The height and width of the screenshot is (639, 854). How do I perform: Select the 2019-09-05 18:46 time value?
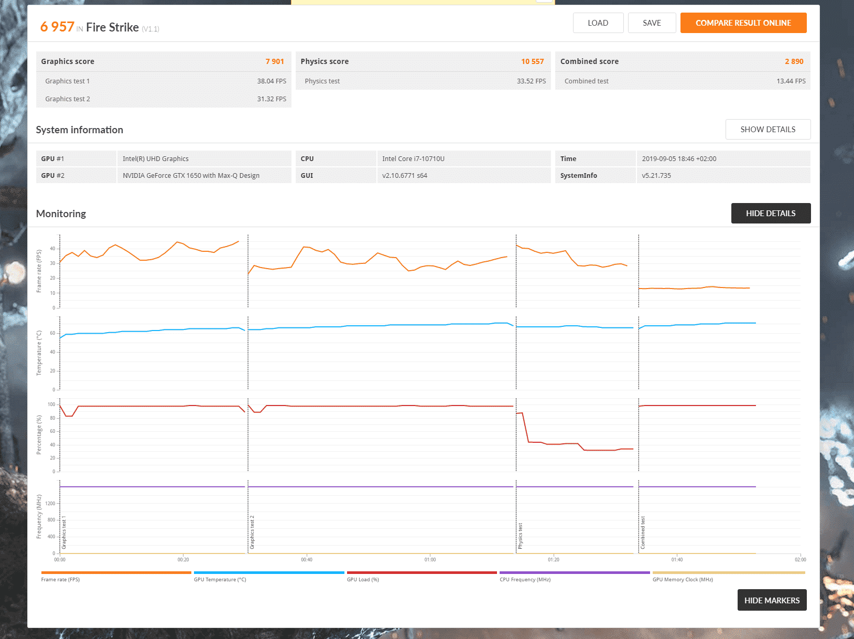tap(723, 159)
